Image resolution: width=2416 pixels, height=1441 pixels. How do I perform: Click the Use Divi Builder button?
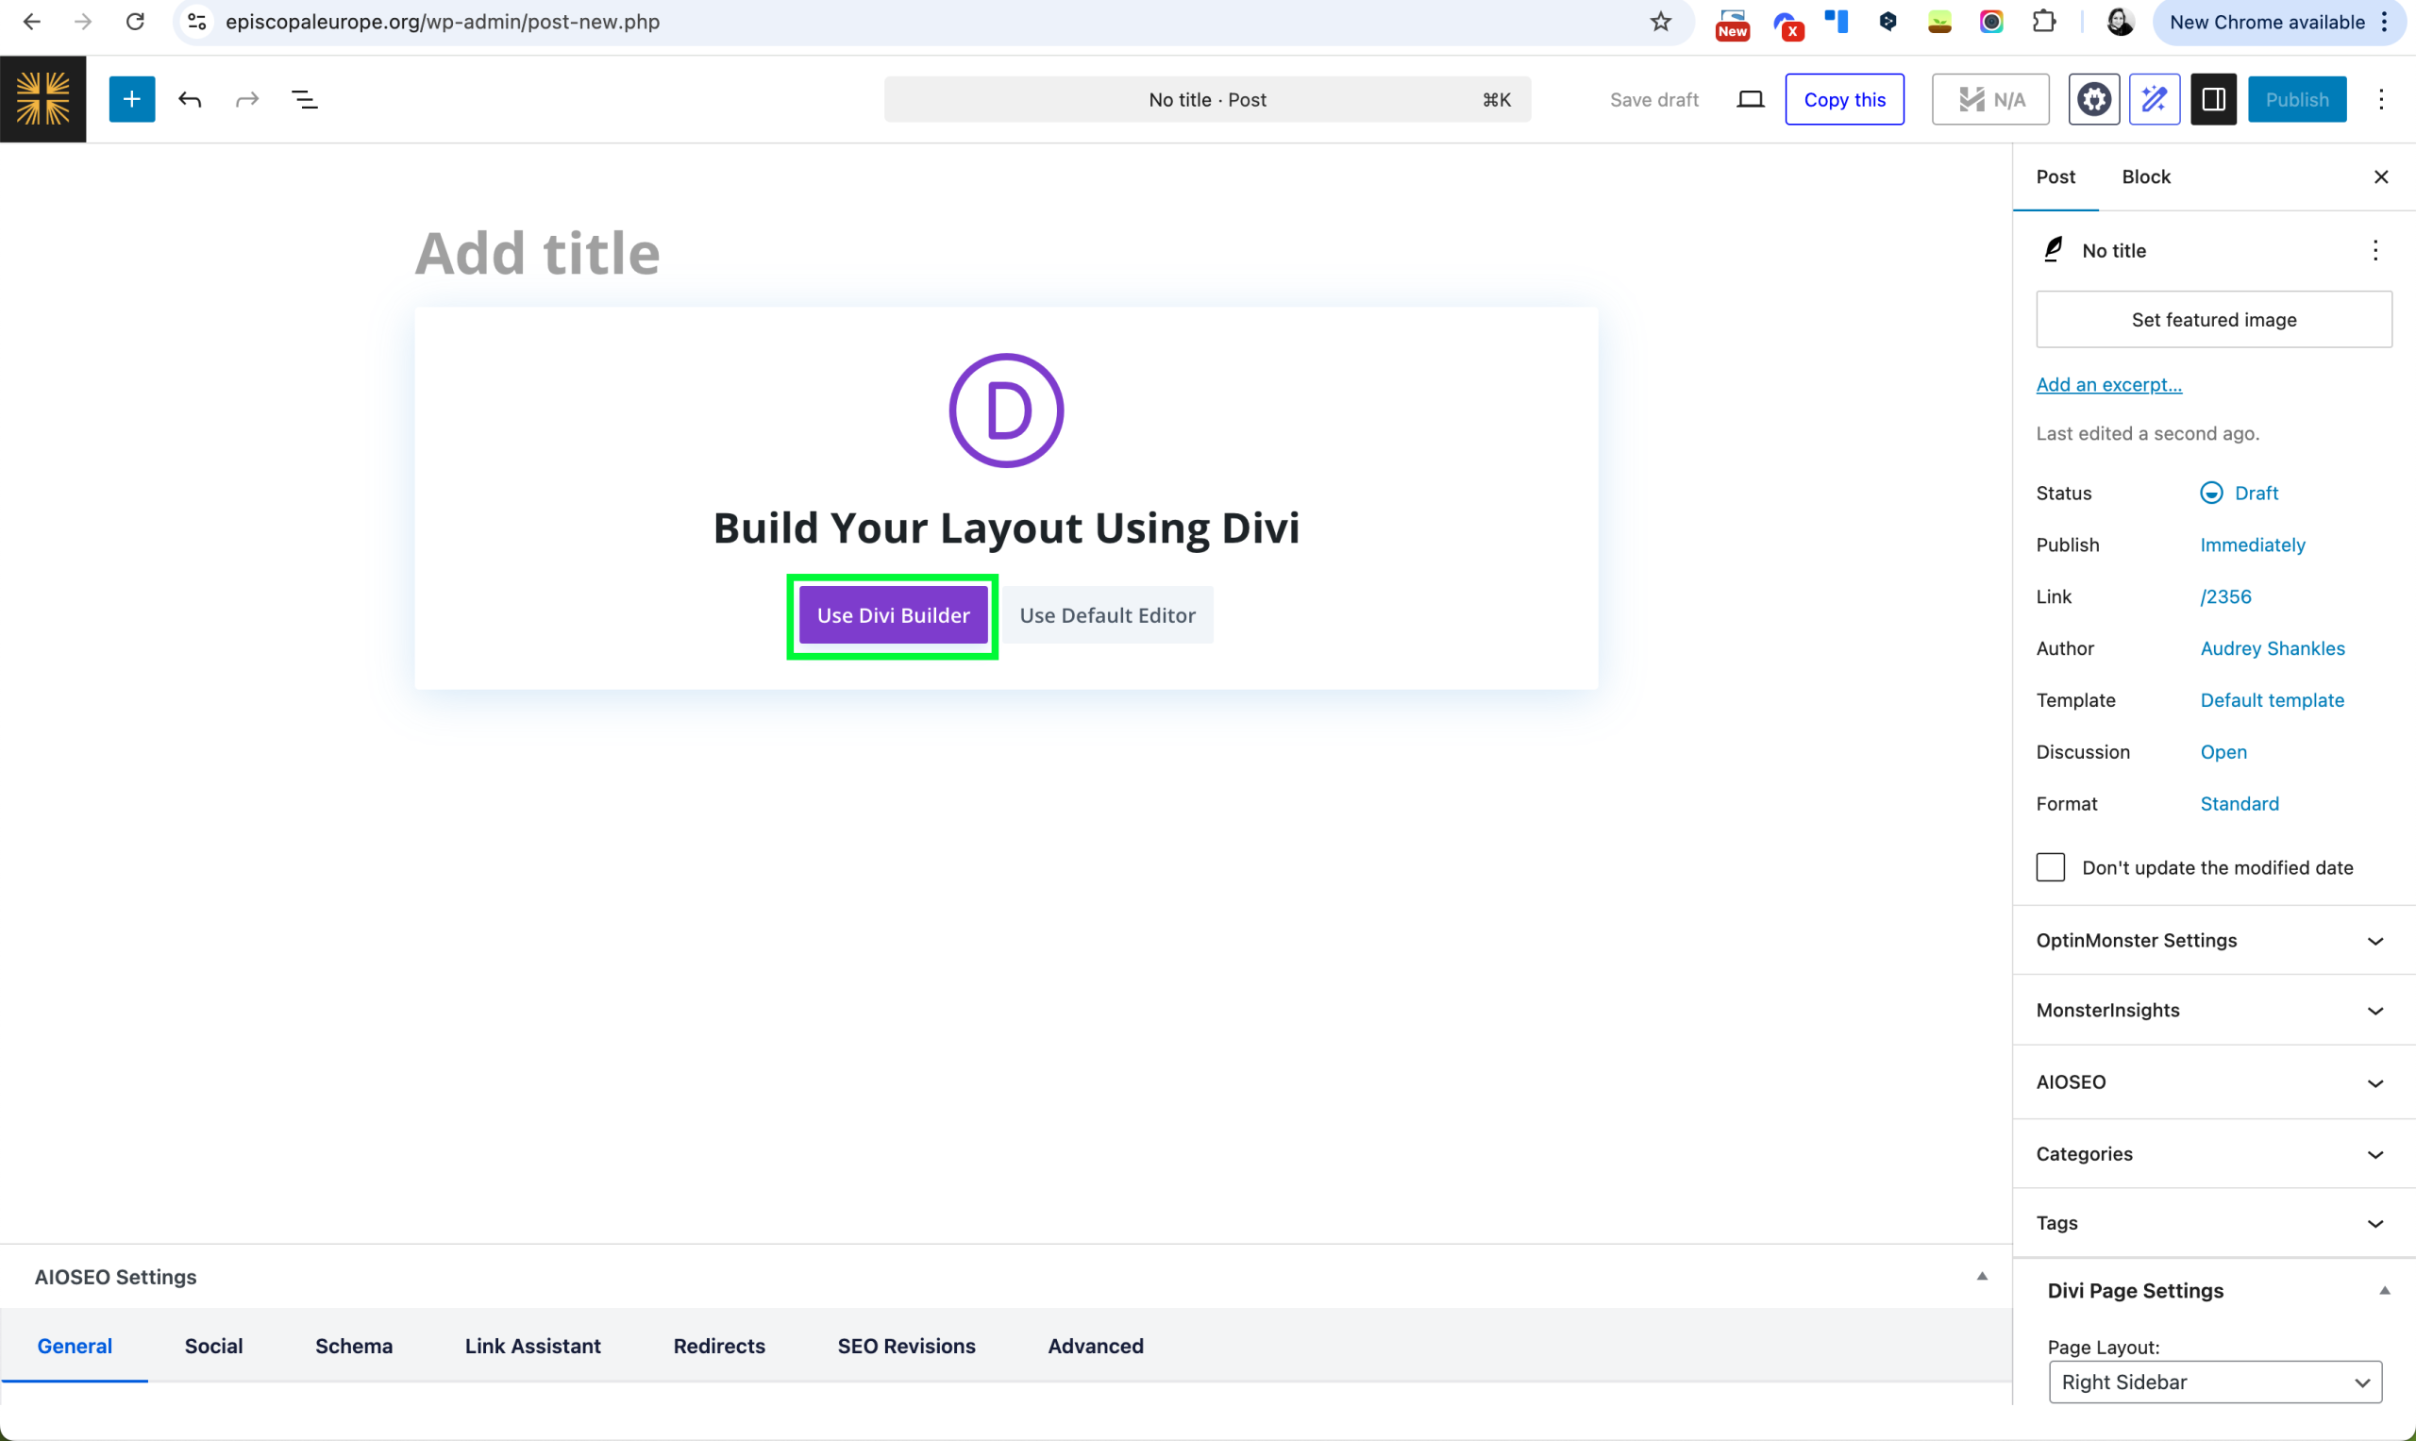[x=893, y=614]
